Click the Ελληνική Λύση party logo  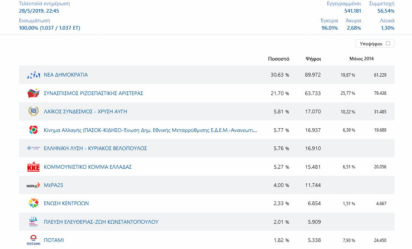coord(33,148)
